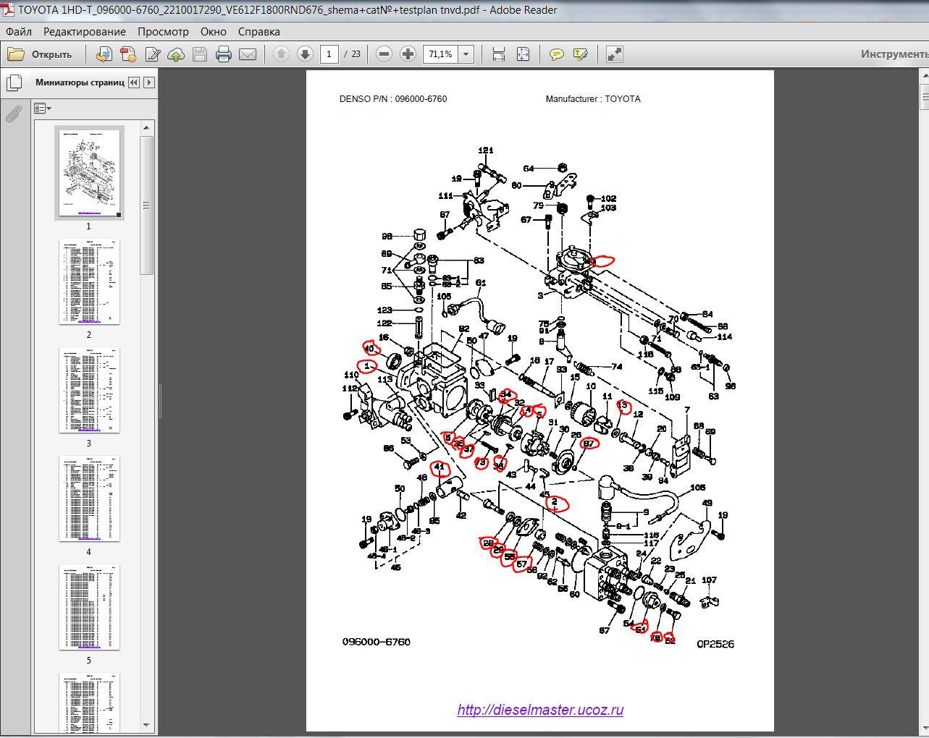
Task: Click the sign document pen icon
Action: point(152,54)
